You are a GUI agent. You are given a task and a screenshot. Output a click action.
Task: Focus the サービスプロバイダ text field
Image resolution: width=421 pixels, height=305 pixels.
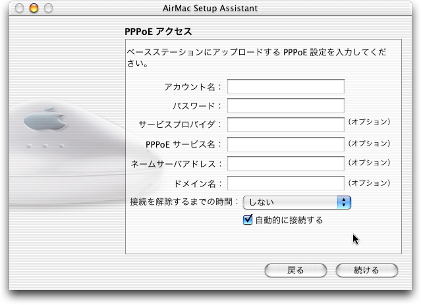coord(286,125)
